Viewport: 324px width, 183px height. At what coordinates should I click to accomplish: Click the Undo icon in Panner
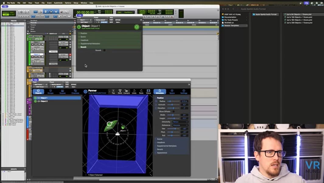tap(134, 91)
